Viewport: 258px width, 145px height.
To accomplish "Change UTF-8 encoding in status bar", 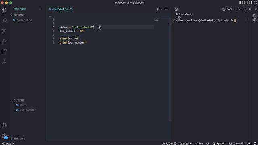I will pyautogui.click(x=199, y=143).
